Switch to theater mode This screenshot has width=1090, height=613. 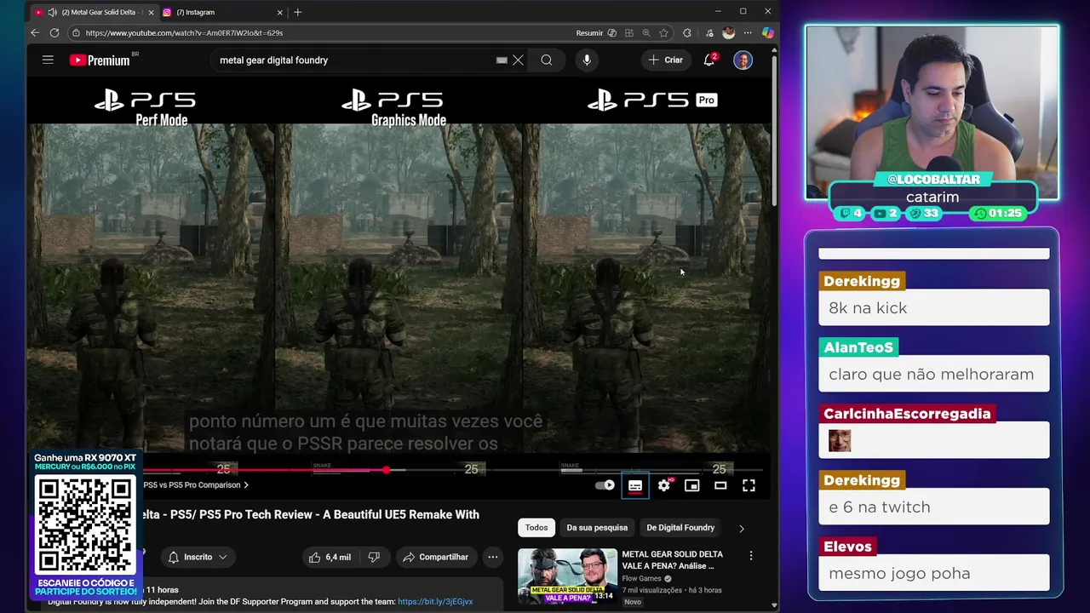click(x=720, y=485)
